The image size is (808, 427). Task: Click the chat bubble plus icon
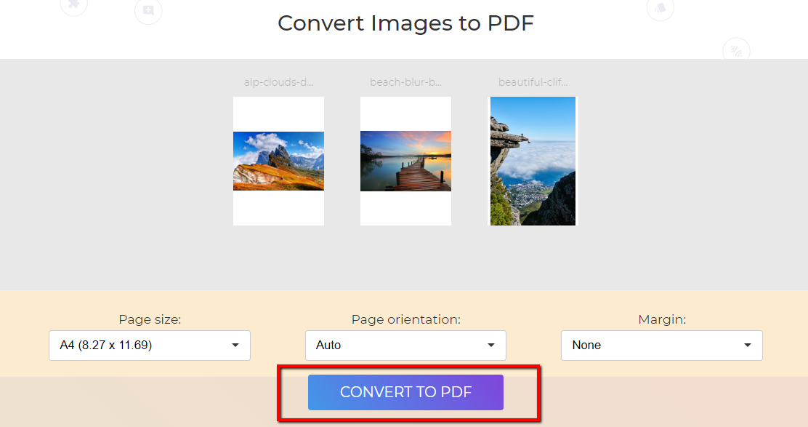[148, 10]
